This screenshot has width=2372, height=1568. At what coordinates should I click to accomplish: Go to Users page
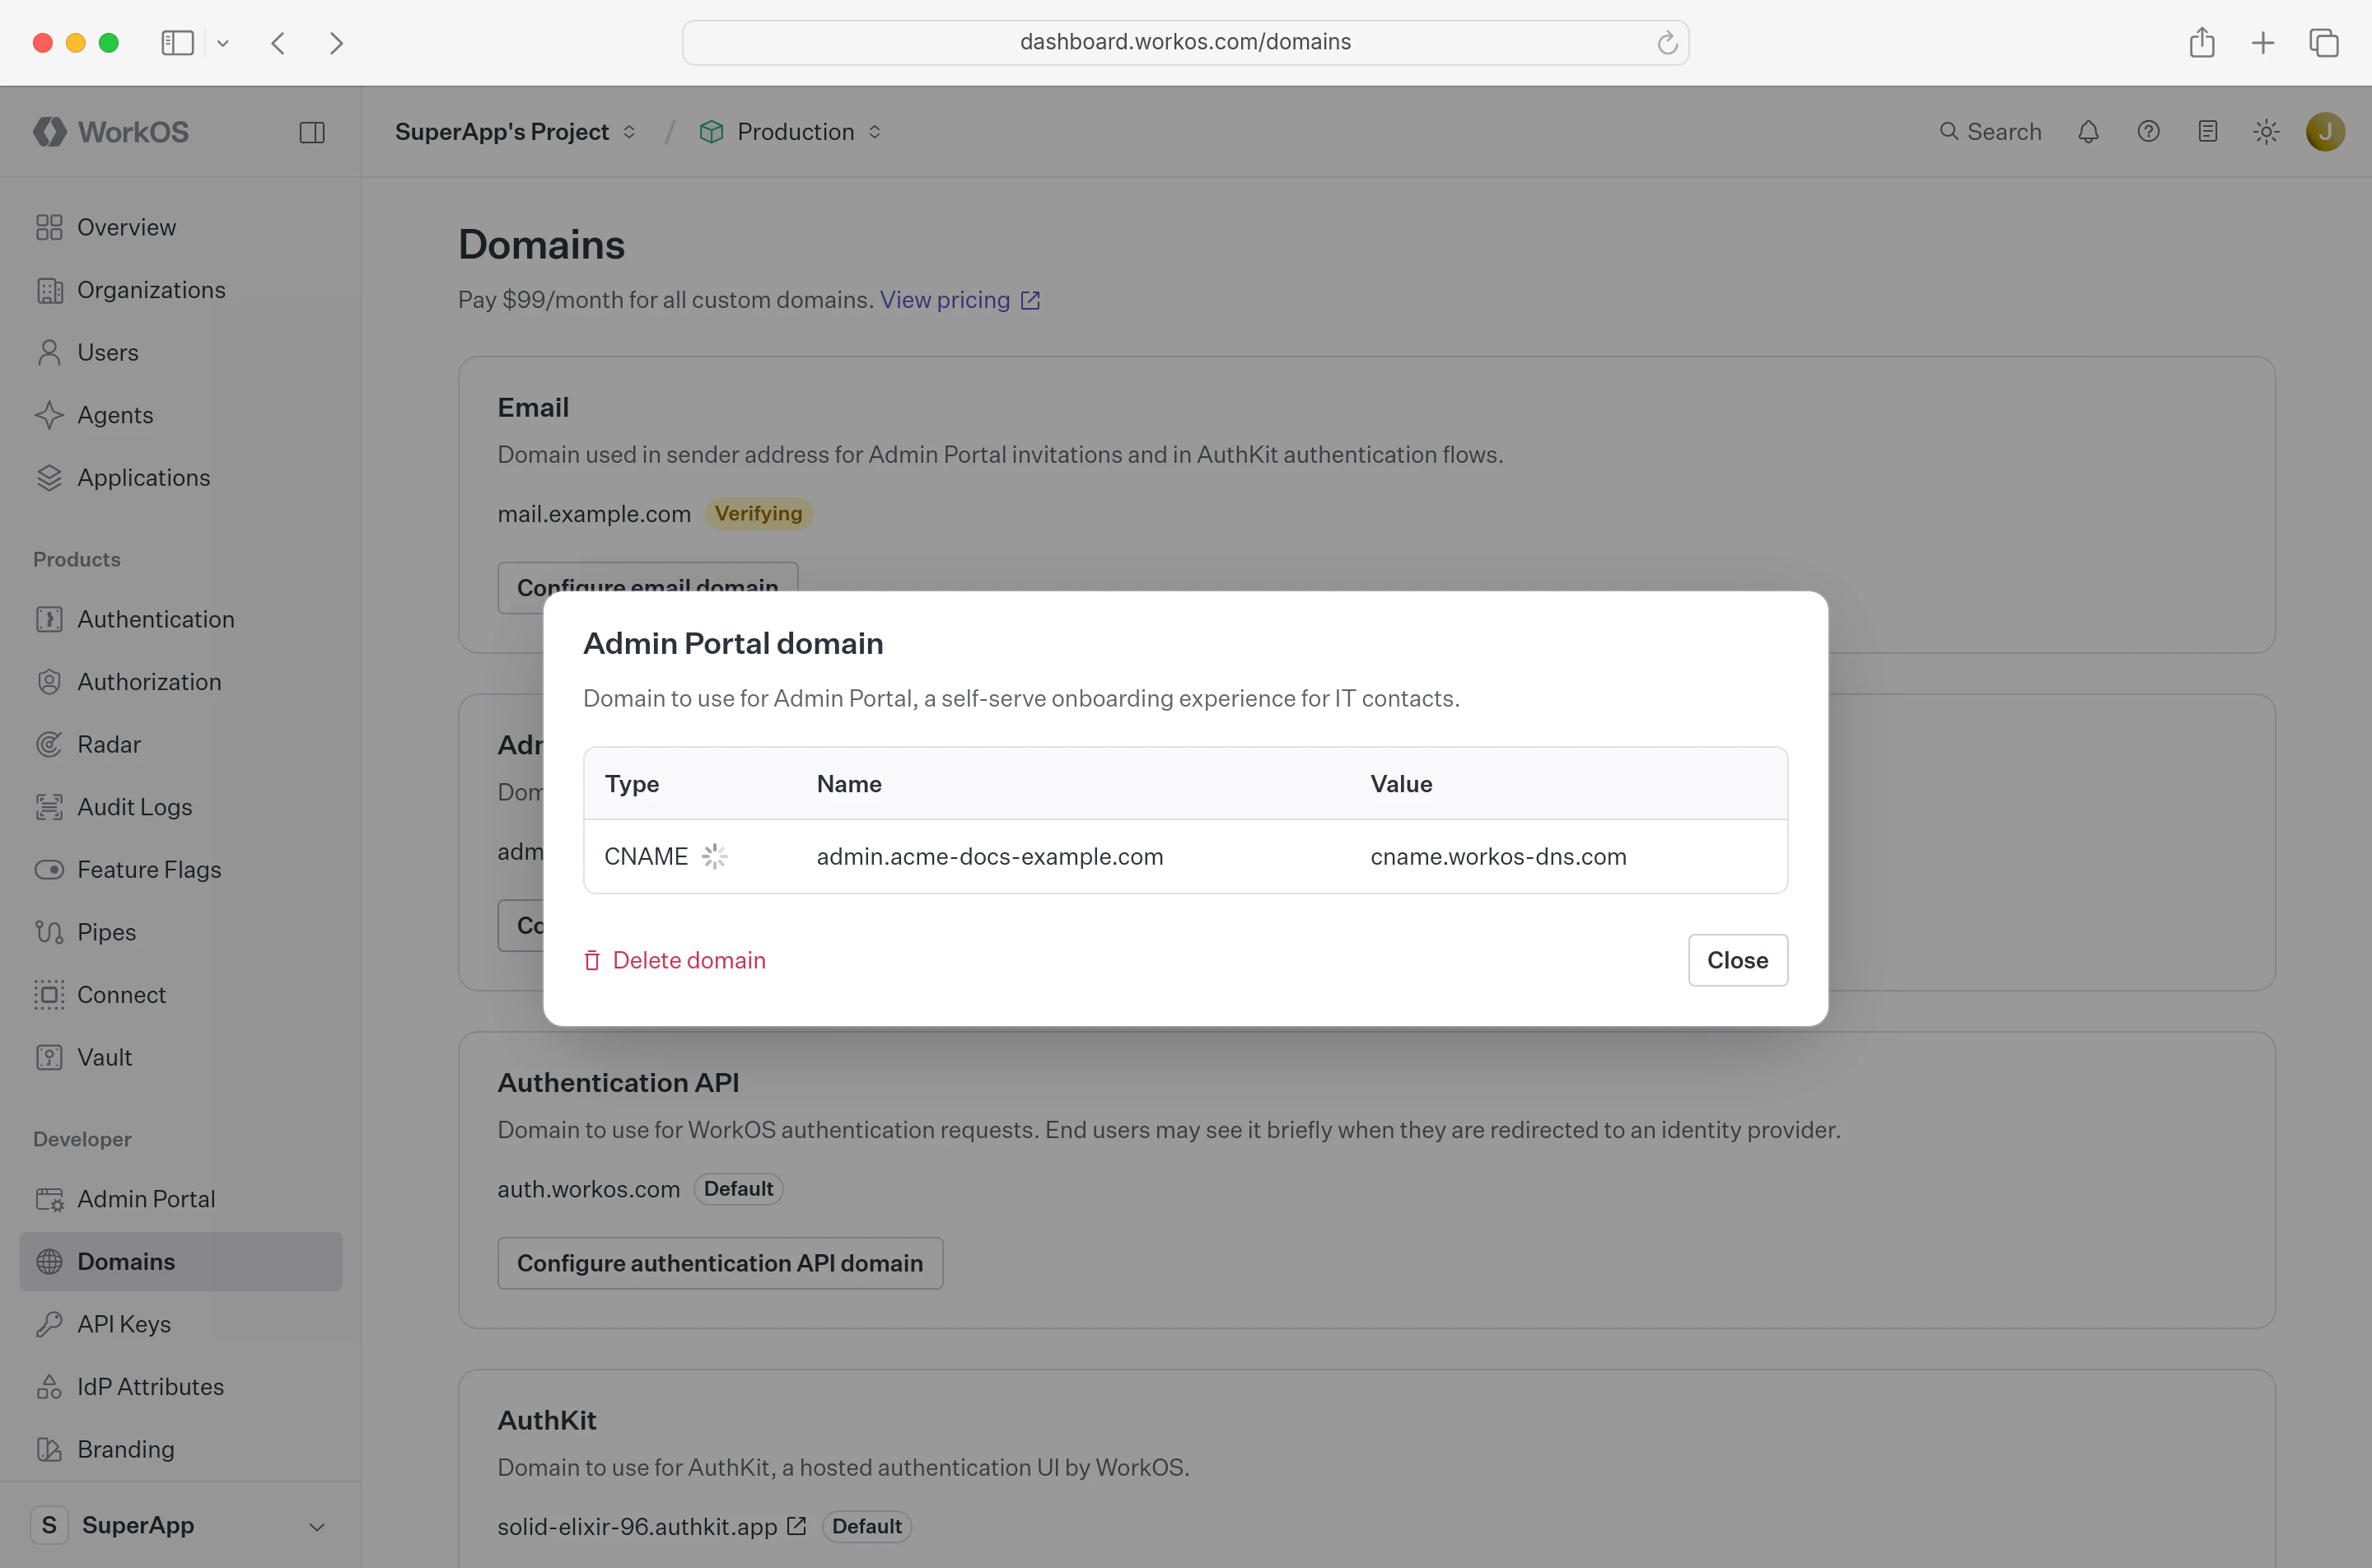coord(180,352)
